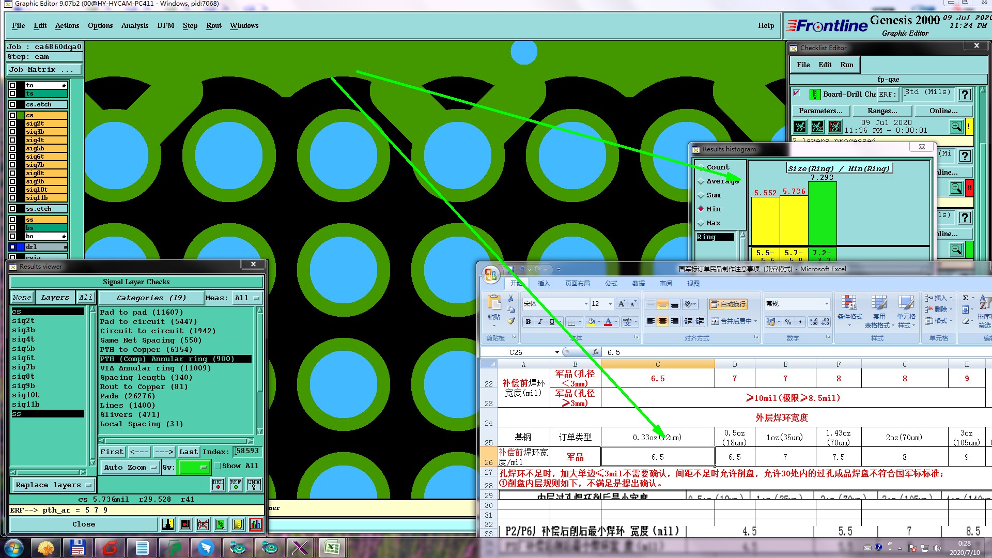
Task: Expand the Meas: All dropdown
Action: point(247,298)
